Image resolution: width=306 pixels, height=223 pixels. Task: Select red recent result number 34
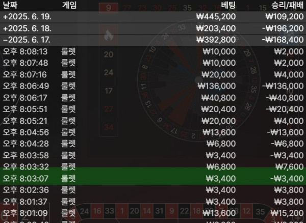(x=108, y=127)
